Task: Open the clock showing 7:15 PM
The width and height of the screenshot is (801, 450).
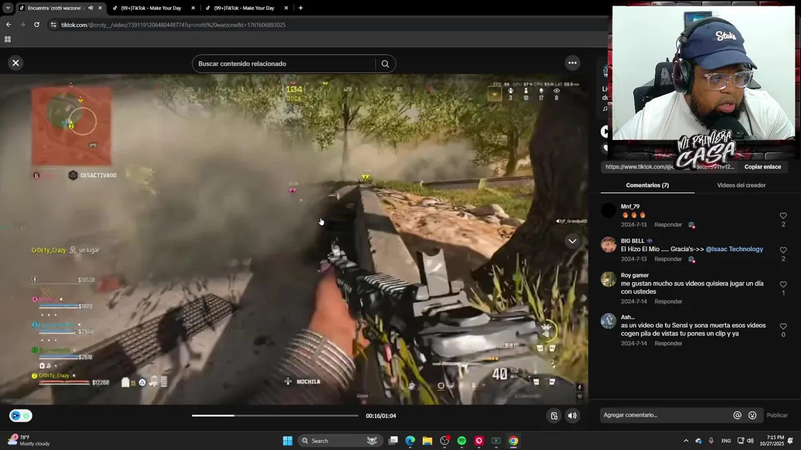Action: (x=771, y=441)
